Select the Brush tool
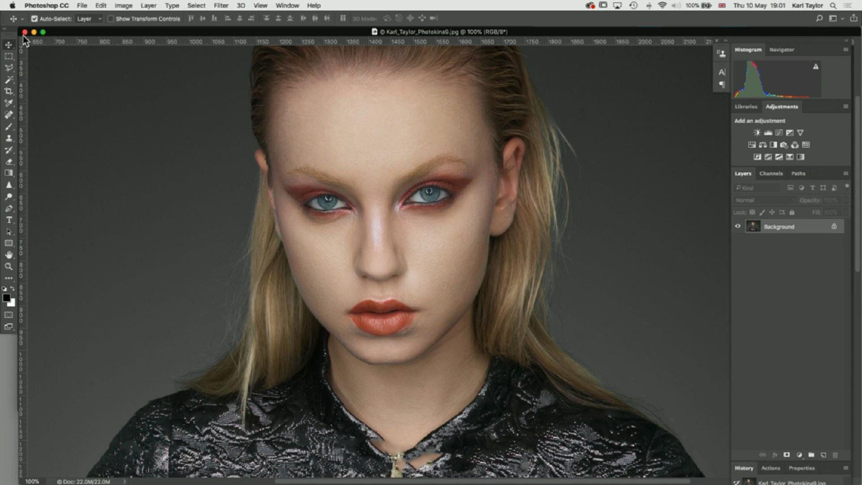This screenshot has height=485, width=862. pyautogui.click(x=9, y=126)
